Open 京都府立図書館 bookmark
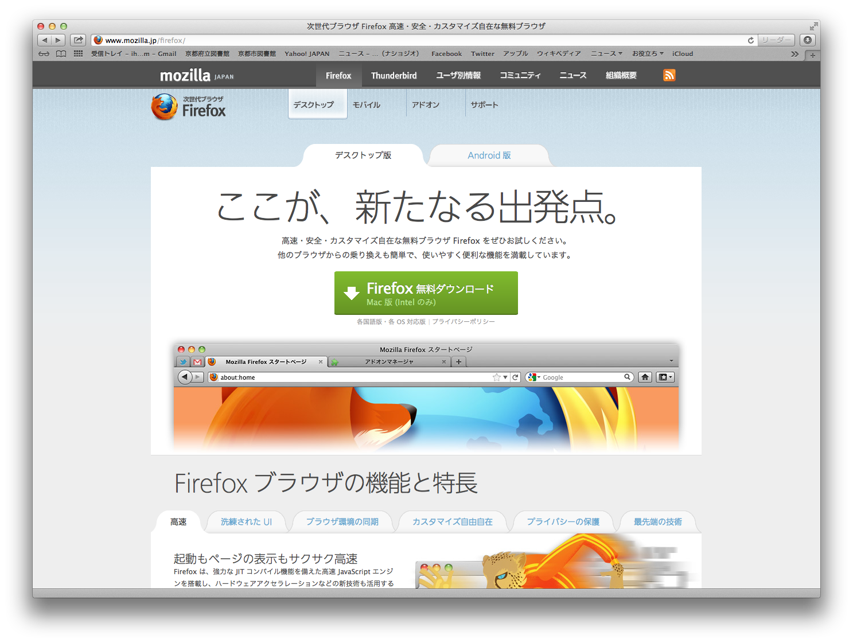Screen dimensions: 853x643 point(207,54)
